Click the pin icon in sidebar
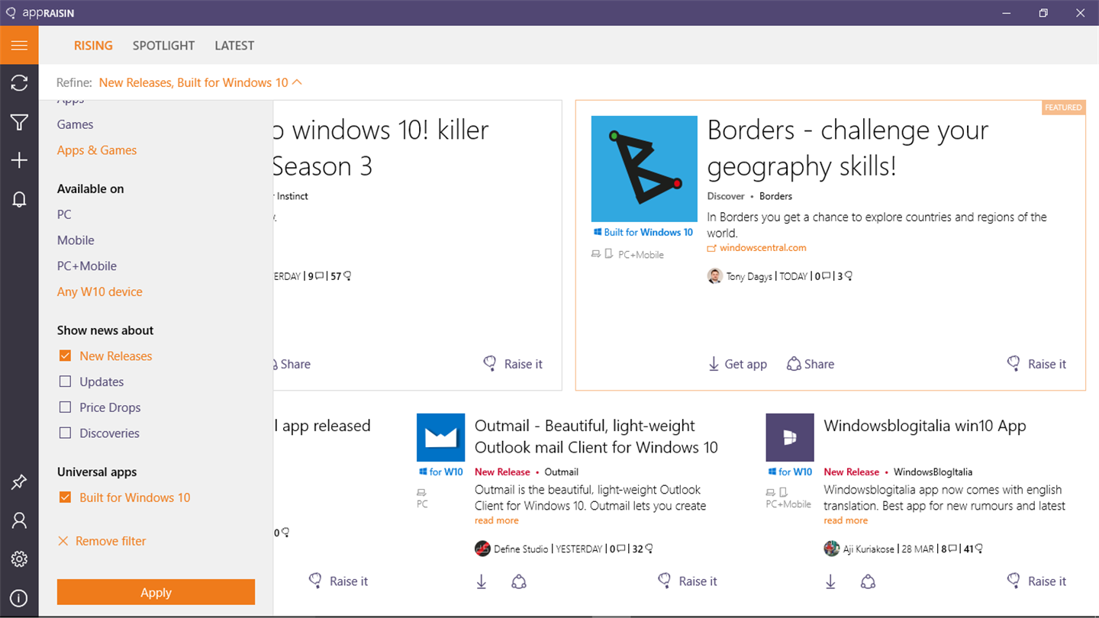This screenshot has height=618, width=1099. pos(19,482)
